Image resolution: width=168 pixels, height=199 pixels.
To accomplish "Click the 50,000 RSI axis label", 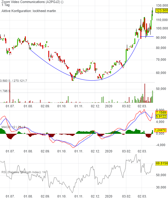I will (161, 175).
